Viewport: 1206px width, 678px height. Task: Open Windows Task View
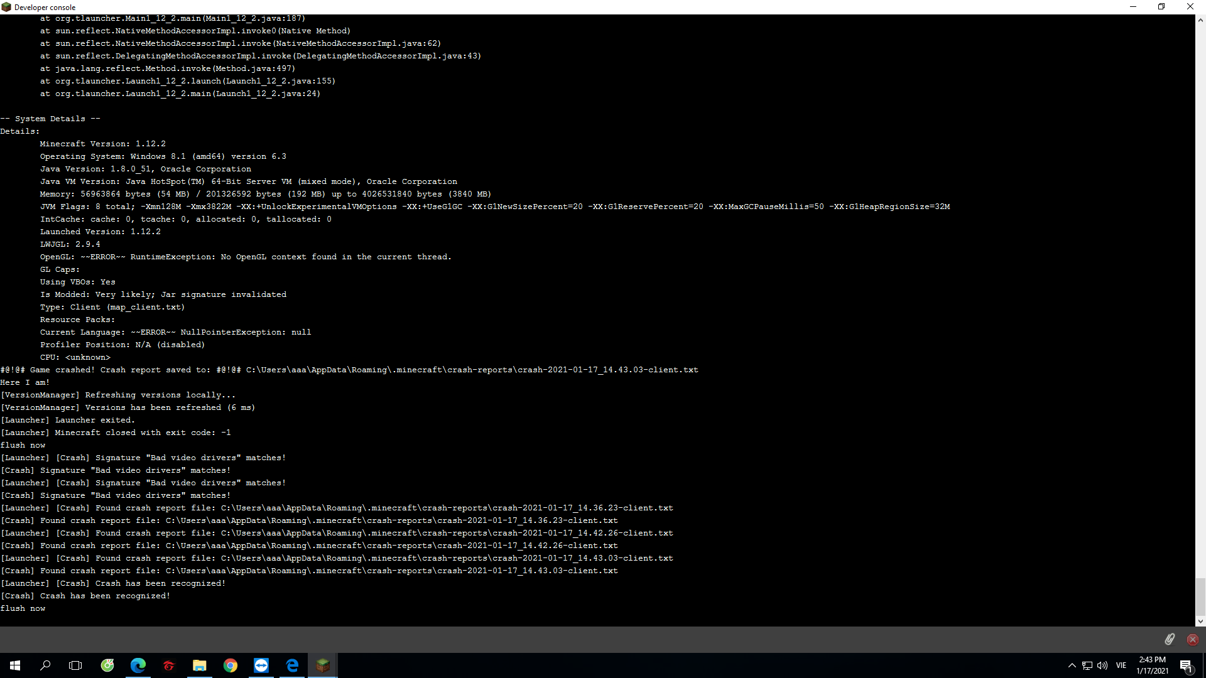[75, 665]
